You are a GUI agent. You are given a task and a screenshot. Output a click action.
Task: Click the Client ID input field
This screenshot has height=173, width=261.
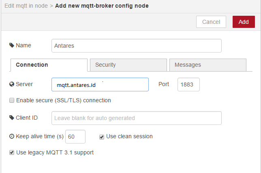click(136, 118)
